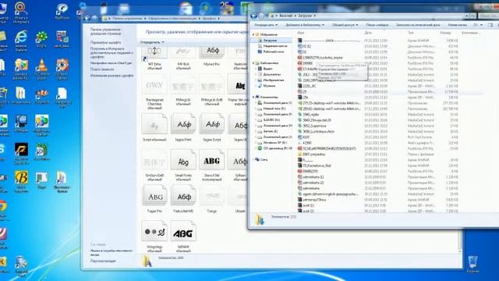Start Показ слайдов in the Explorer toolbar
This screenshot has width=499, height=281.
tap(377, 25)
